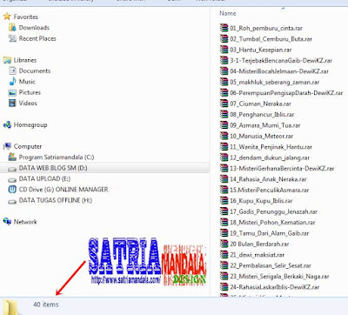This screenshot has width=348, height=315.
Task: Click the Computer icon in the sidebar
Action: click(x=7, y=146)
